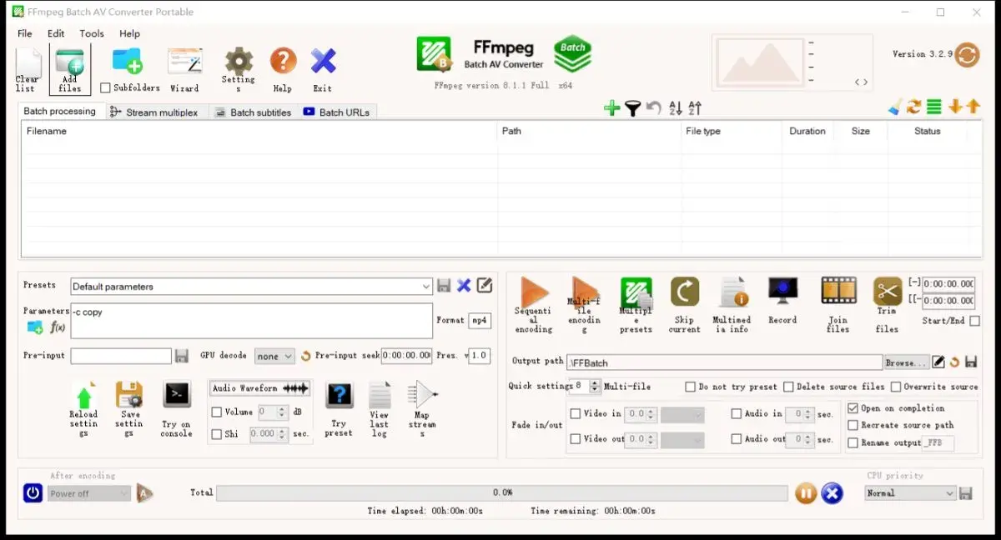Delete preset with blue X icon

pos(464,286)
